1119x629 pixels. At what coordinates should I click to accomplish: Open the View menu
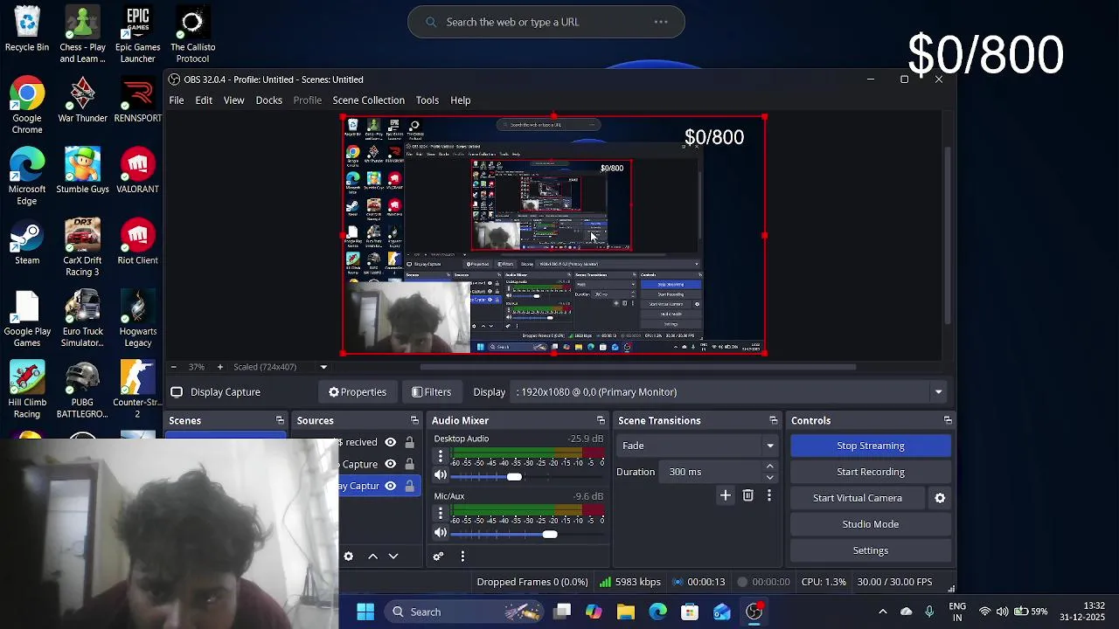pos(233,100)
